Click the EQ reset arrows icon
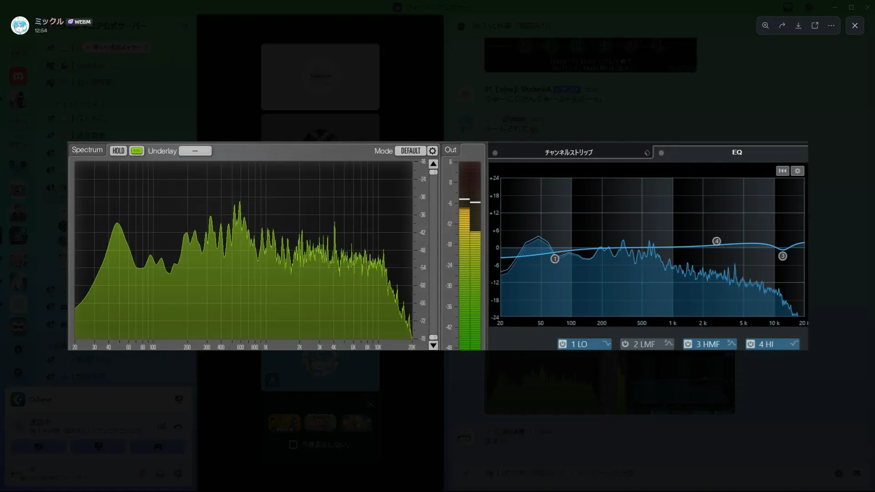 (x=782, y=171)
